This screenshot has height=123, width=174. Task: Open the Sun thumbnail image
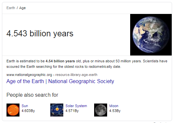13,110
